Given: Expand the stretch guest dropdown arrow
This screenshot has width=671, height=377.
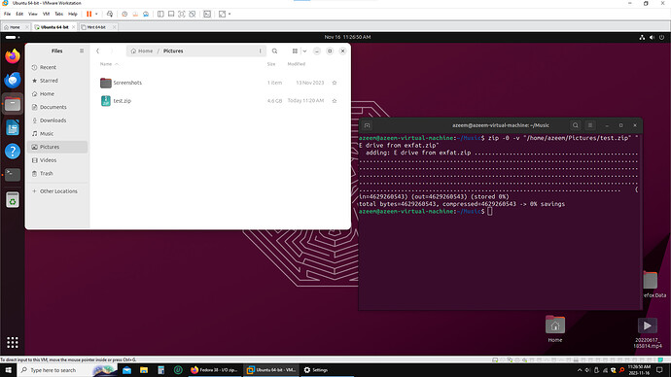Looking at the screenshot, I should coord(230,14).
